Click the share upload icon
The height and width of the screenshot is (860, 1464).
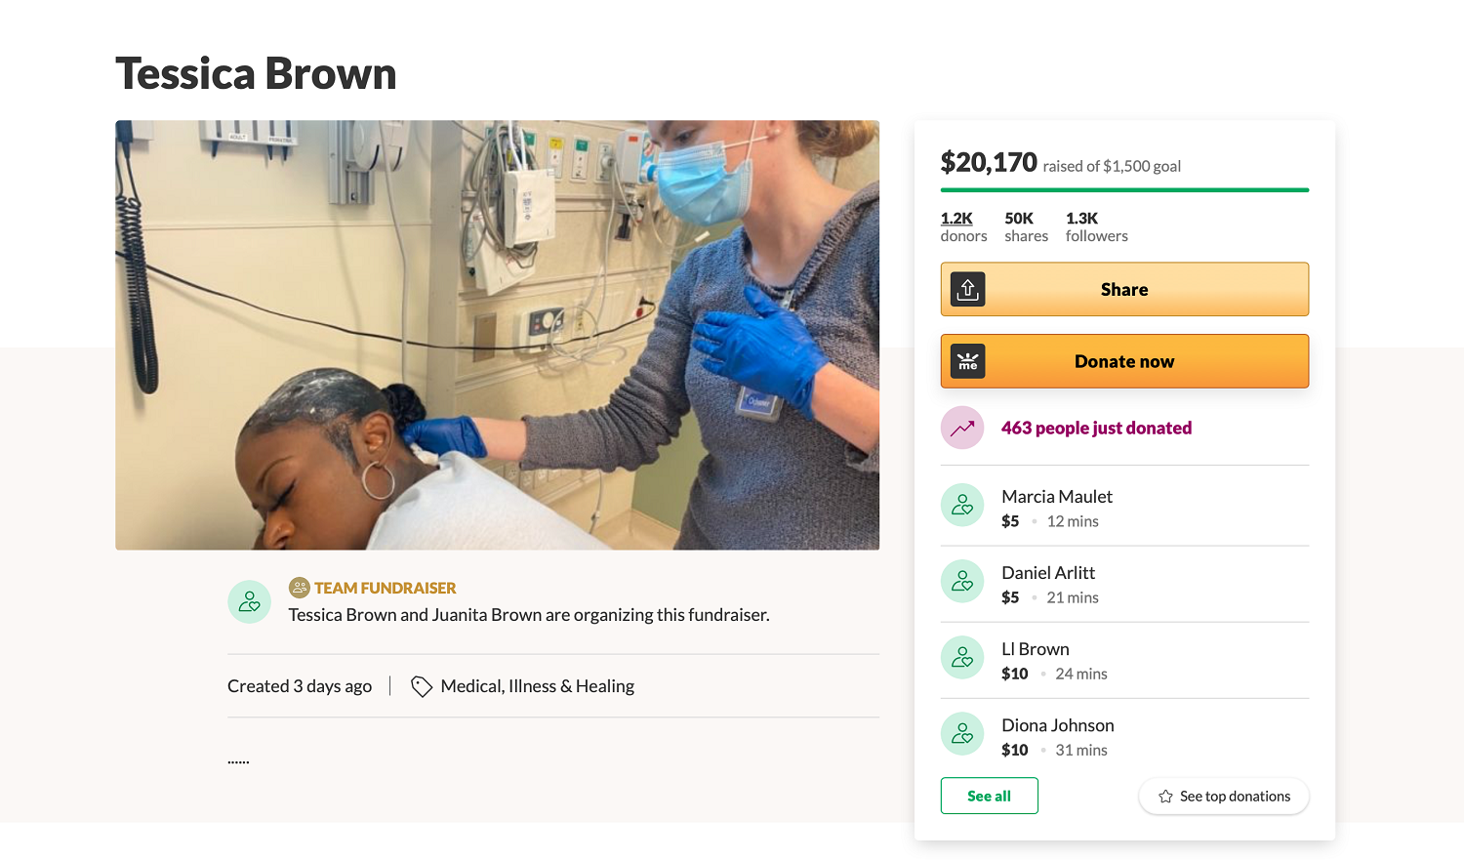tap(967, 290)
